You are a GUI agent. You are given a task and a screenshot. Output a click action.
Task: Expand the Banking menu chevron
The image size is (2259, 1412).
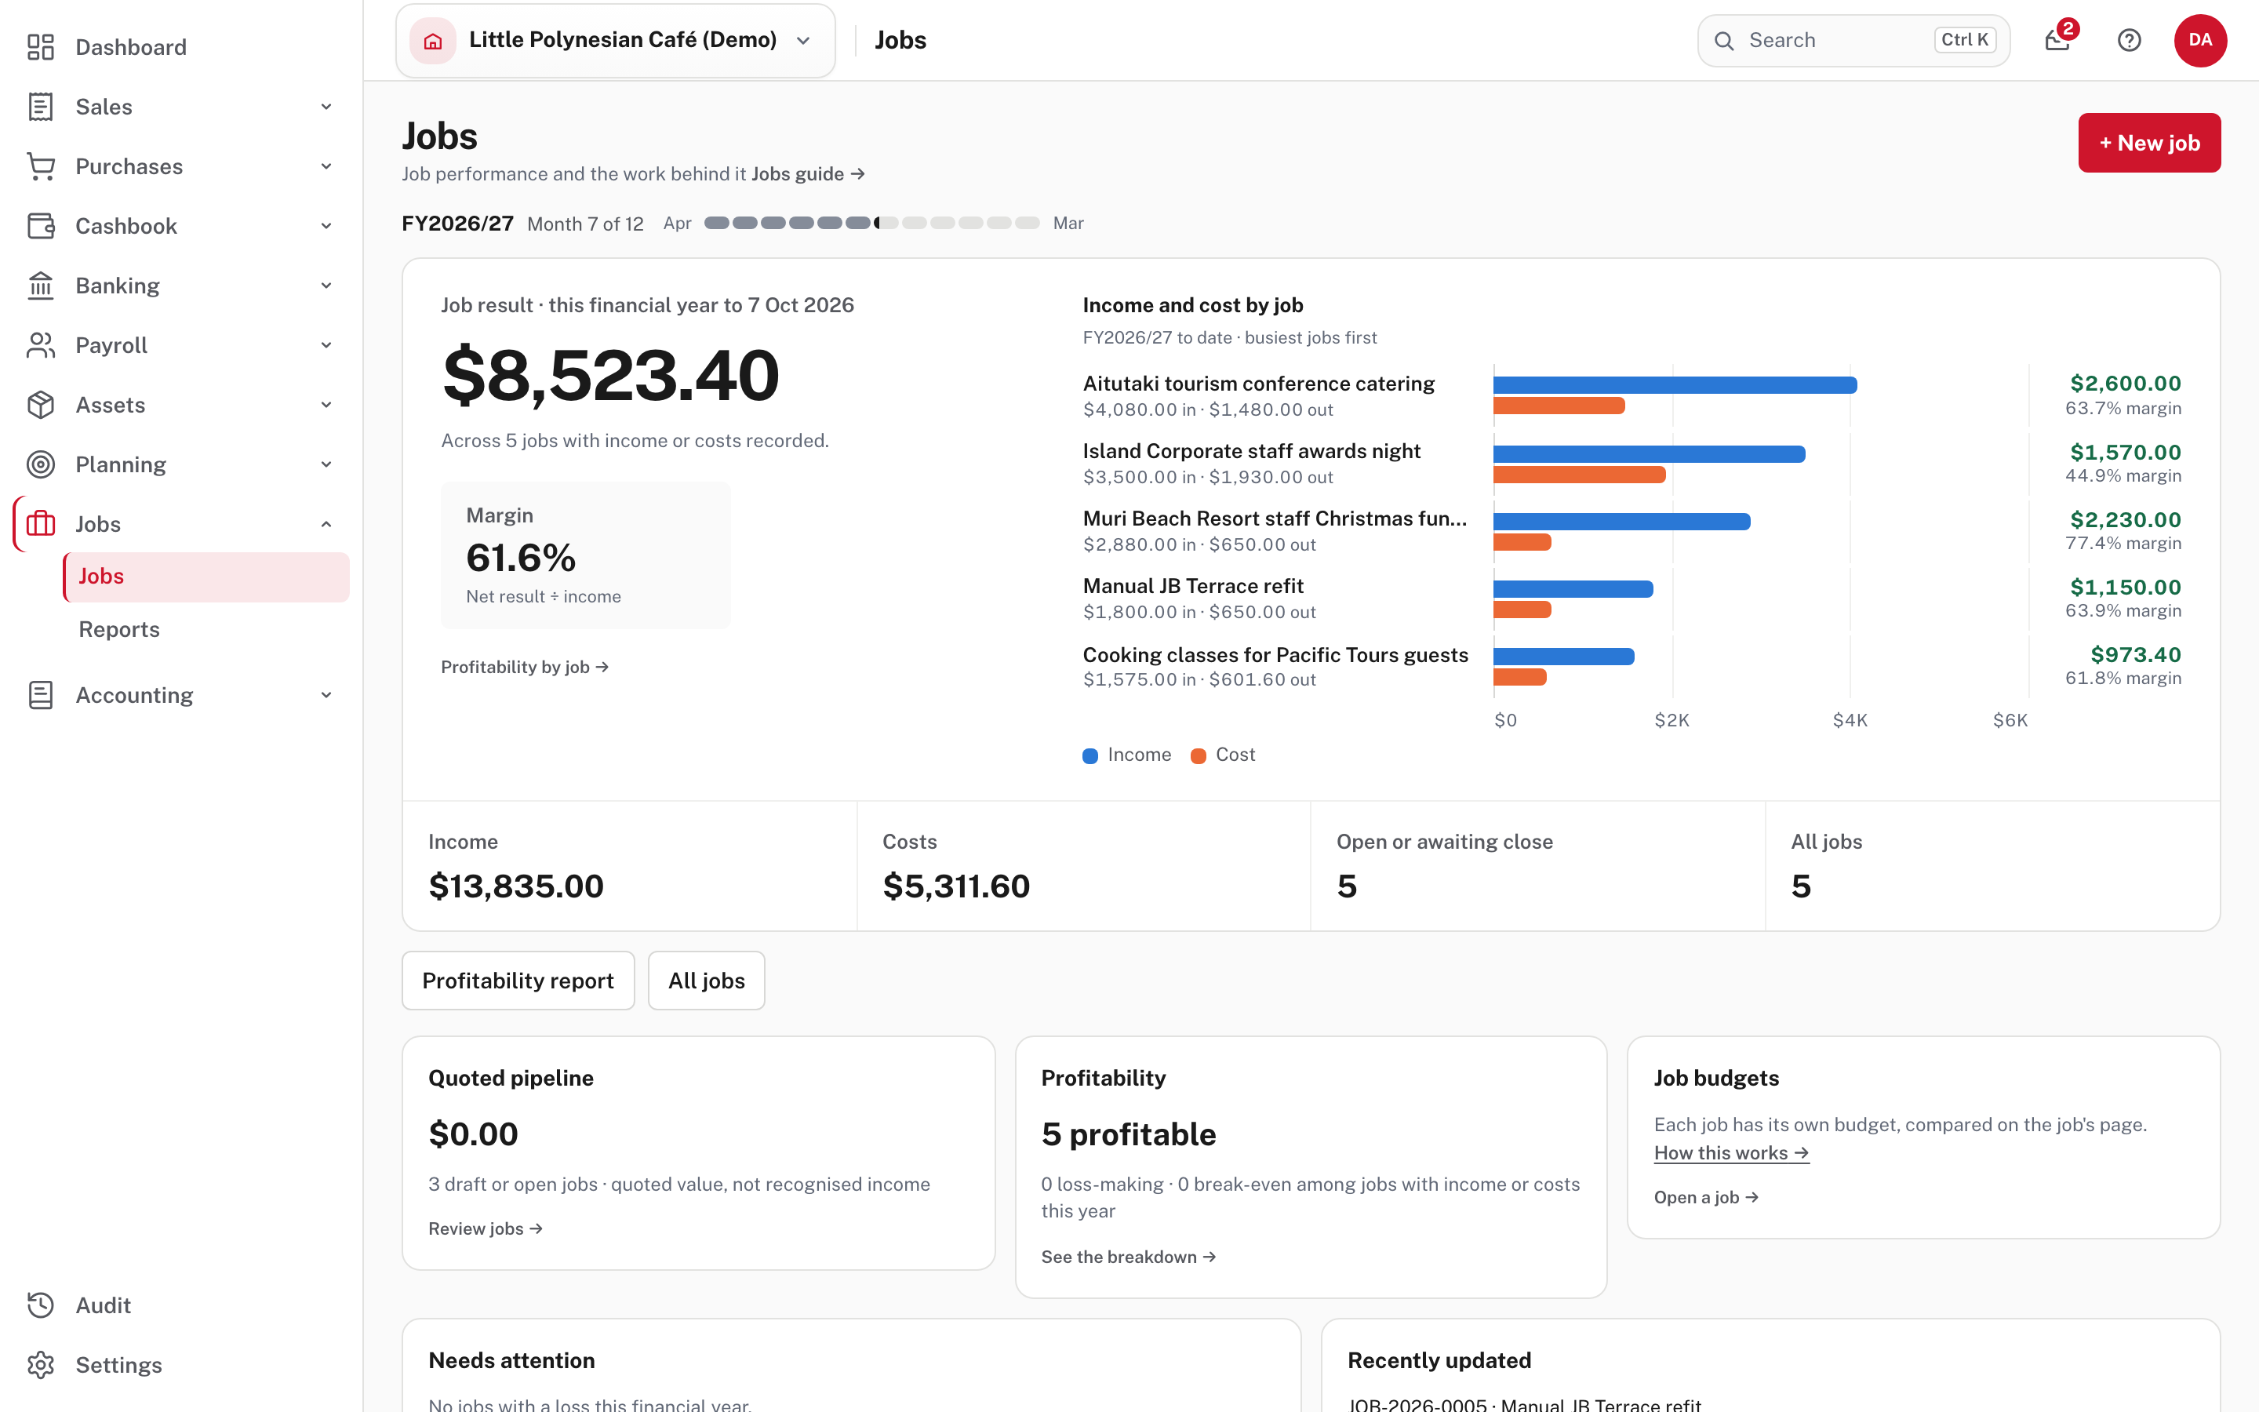(326, 286)
